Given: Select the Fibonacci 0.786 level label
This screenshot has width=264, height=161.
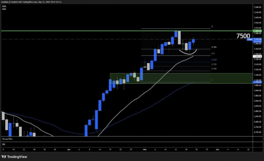Looking at the screenshot, I should click(214, 69).
